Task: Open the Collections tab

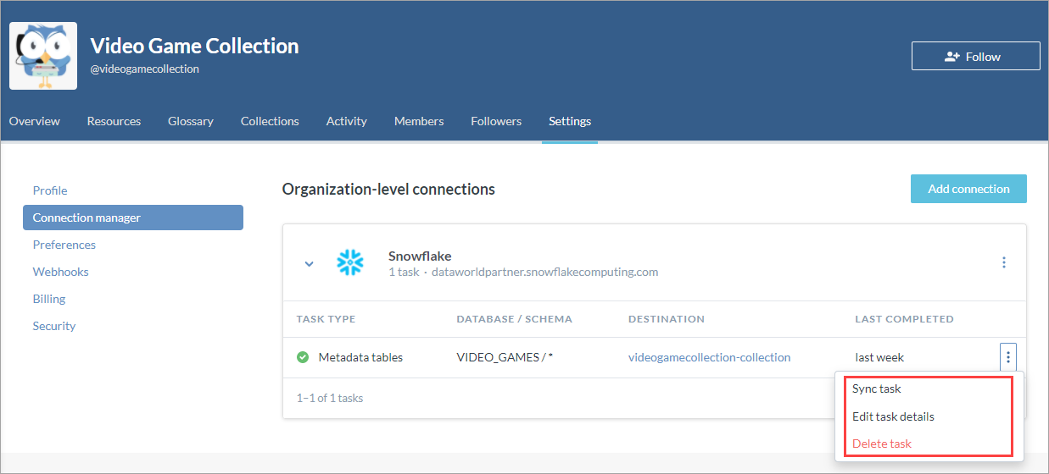Action: click(270, 121)
